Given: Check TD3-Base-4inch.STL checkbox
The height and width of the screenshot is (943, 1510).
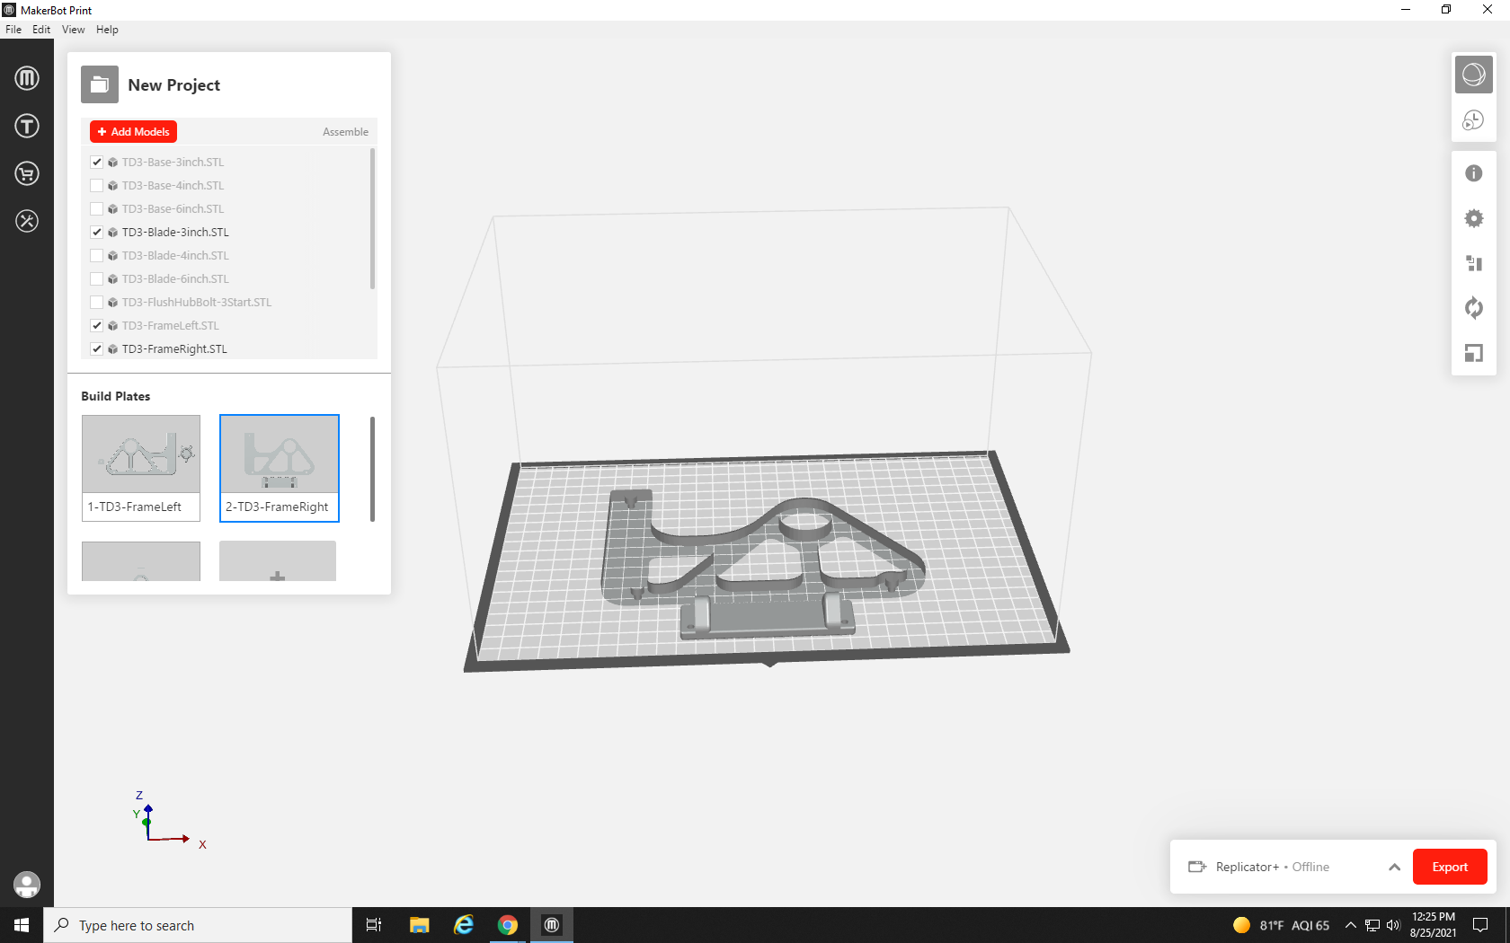Looking at the screenshot, I should (97, 186).
